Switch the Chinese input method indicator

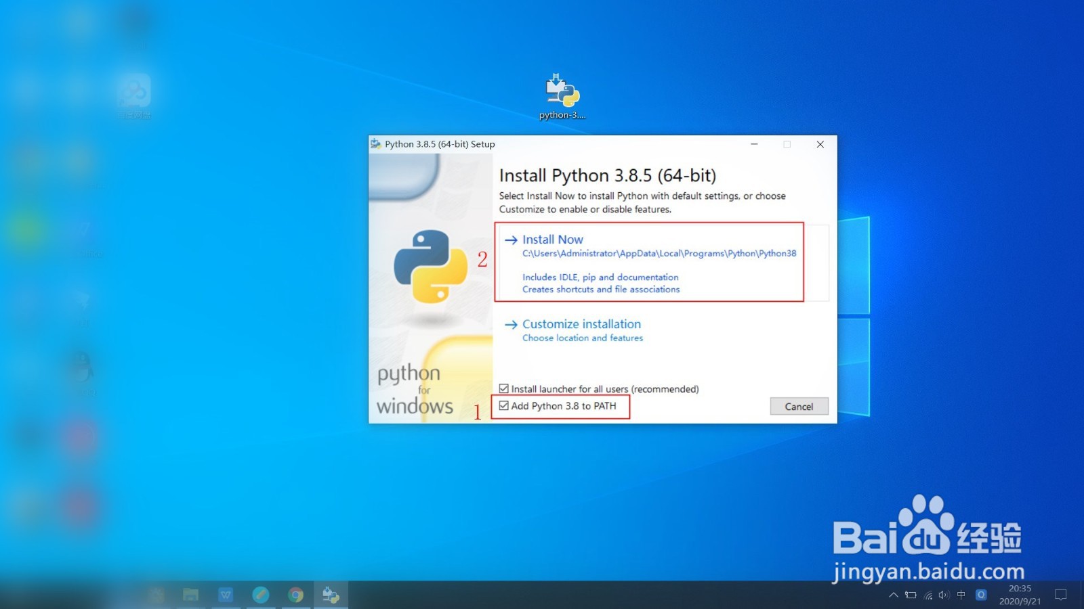pyautogui.click(x=961, y=595)
